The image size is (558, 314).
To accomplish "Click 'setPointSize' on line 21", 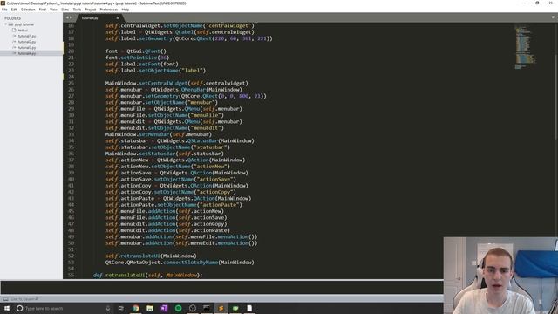I will coord(139,58).
